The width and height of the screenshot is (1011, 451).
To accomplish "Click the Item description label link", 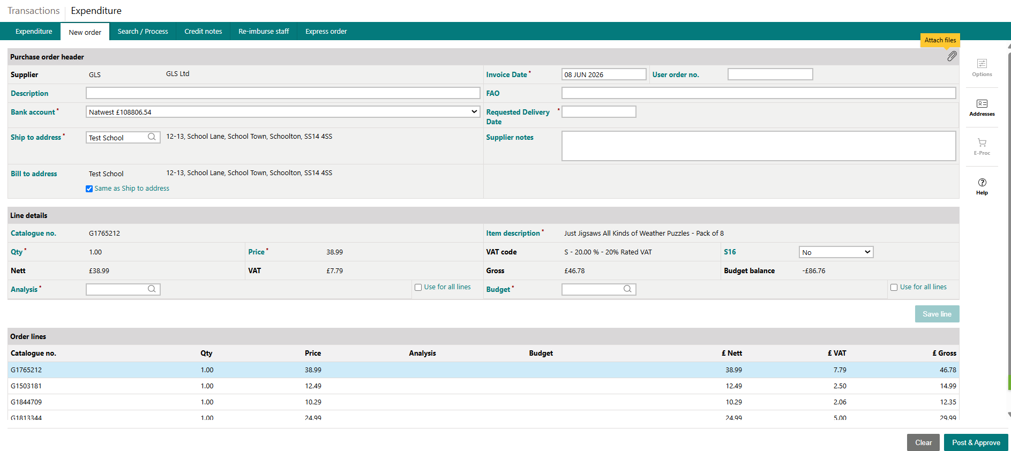I will [x=513, y=233].
